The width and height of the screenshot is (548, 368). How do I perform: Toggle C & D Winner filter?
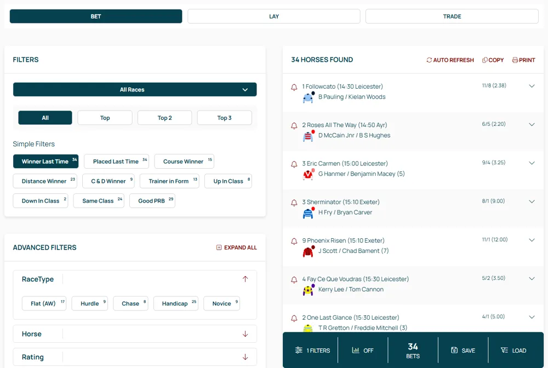(x=109, y=181)
